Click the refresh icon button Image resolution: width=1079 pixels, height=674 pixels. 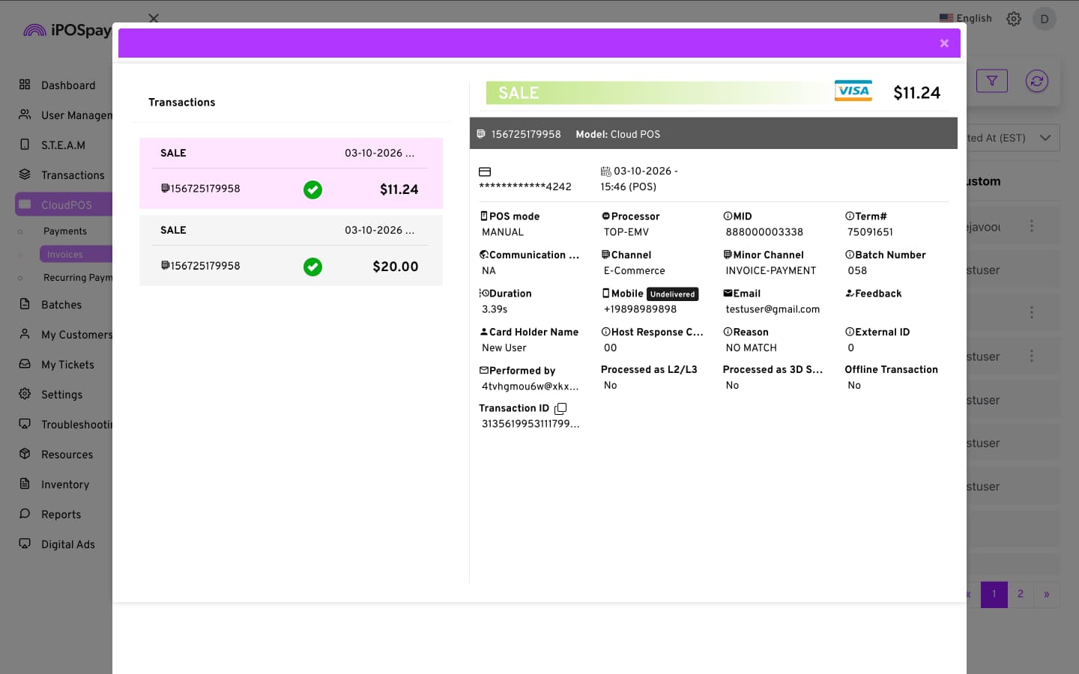[x=1036, y=81]
